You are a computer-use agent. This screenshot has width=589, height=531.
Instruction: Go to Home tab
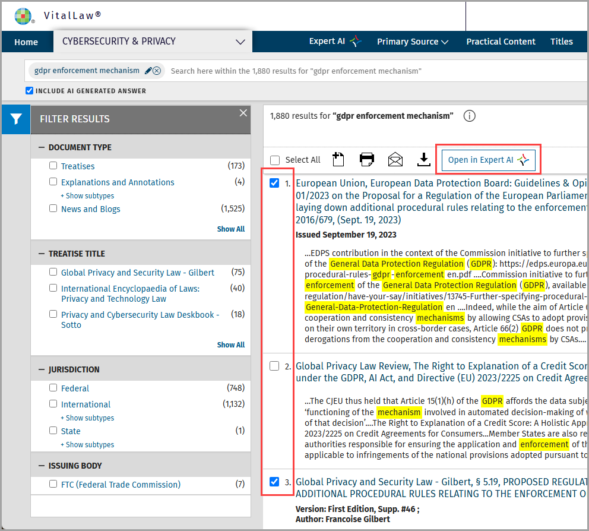(26, 42)
